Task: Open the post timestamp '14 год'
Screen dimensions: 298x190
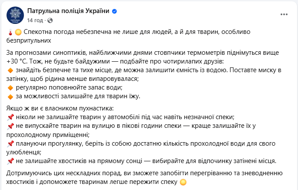Action: click(x=35, y=20)
